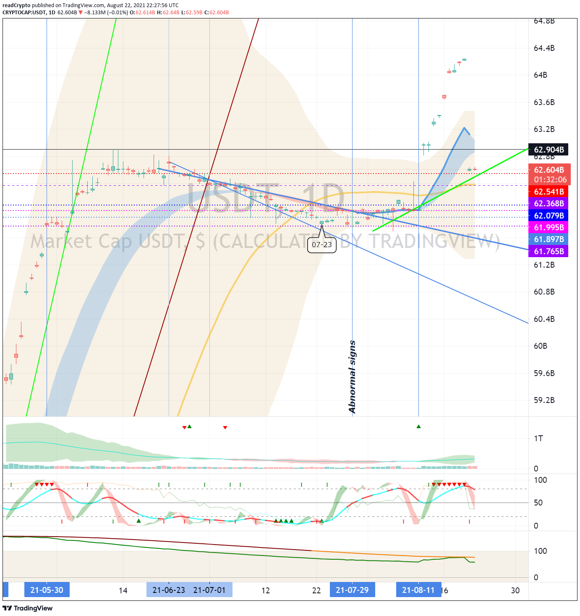Click the countdown timer 01:32:06
The image size is (580, 616).
point(550,180)
